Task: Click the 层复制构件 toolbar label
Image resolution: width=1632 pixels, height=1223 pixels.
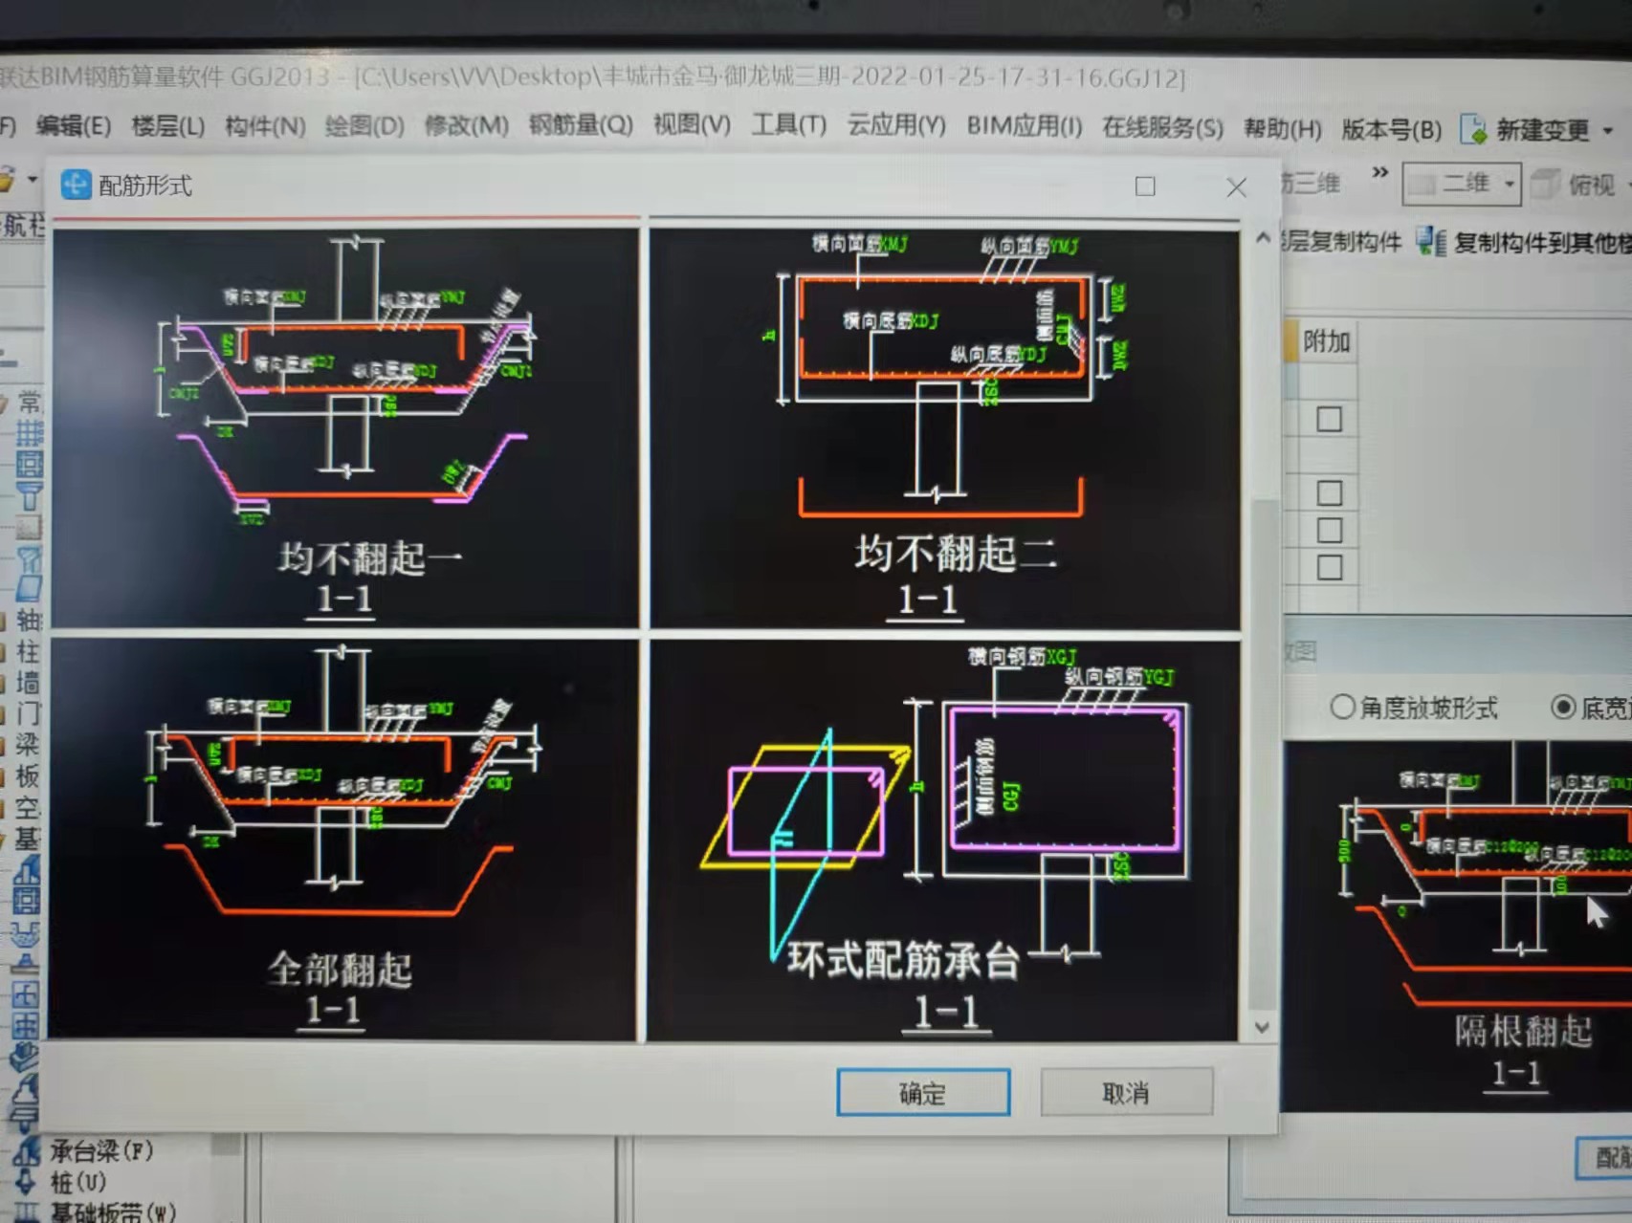Action: (x=1340, y=242)
